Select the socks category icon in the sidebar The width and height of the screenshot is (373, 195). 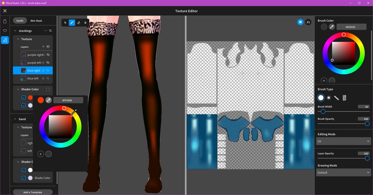(5, 40)
